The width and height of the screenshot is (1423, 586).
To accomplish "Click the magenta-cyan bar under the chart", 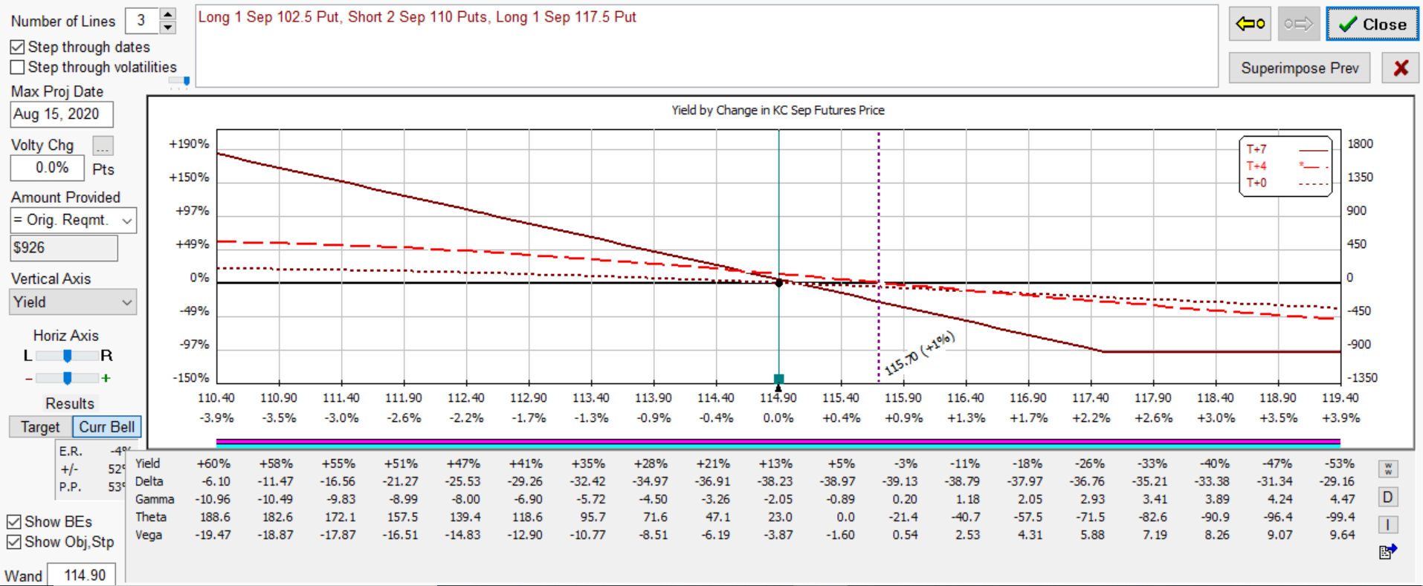I will (778, 443).
